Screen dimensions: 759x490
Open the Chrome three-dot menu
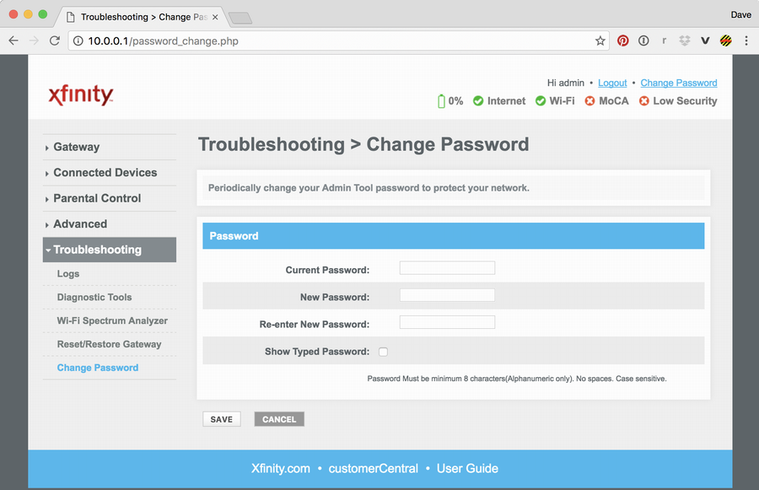click(x=746, y=40)
